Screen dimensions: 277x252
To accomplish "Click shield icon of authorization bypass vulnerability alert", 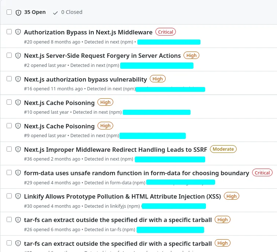I will 18,79.
